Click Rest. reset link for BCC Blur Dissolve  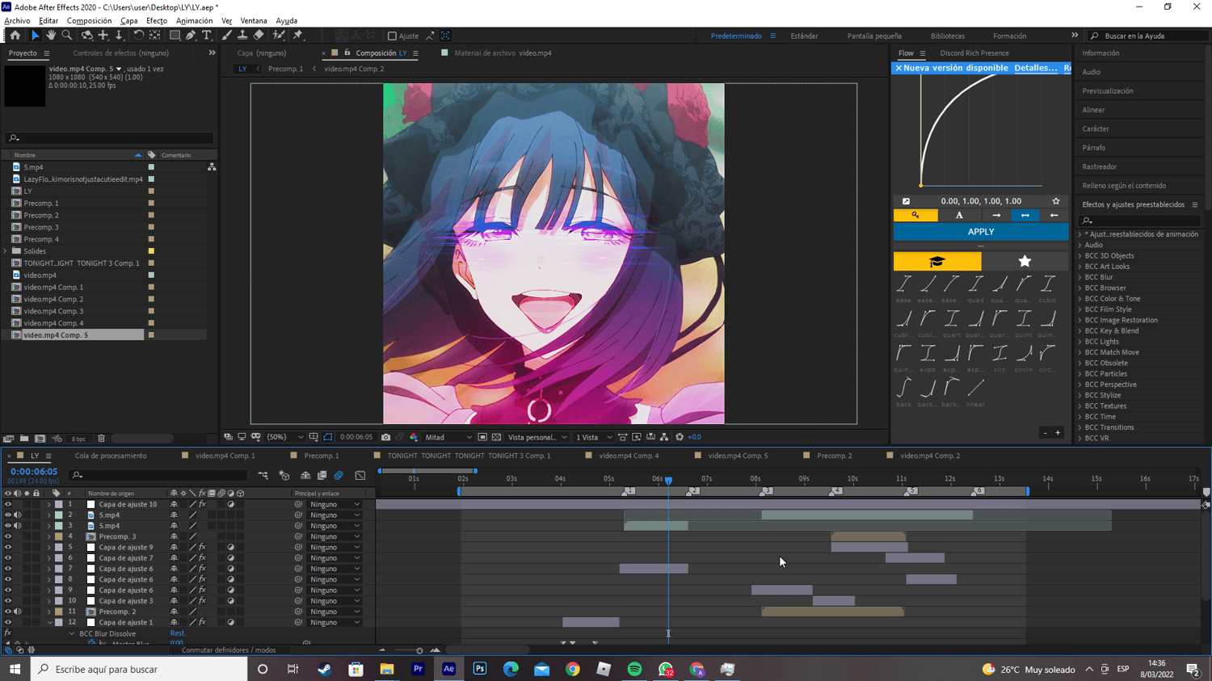[177, 633]
